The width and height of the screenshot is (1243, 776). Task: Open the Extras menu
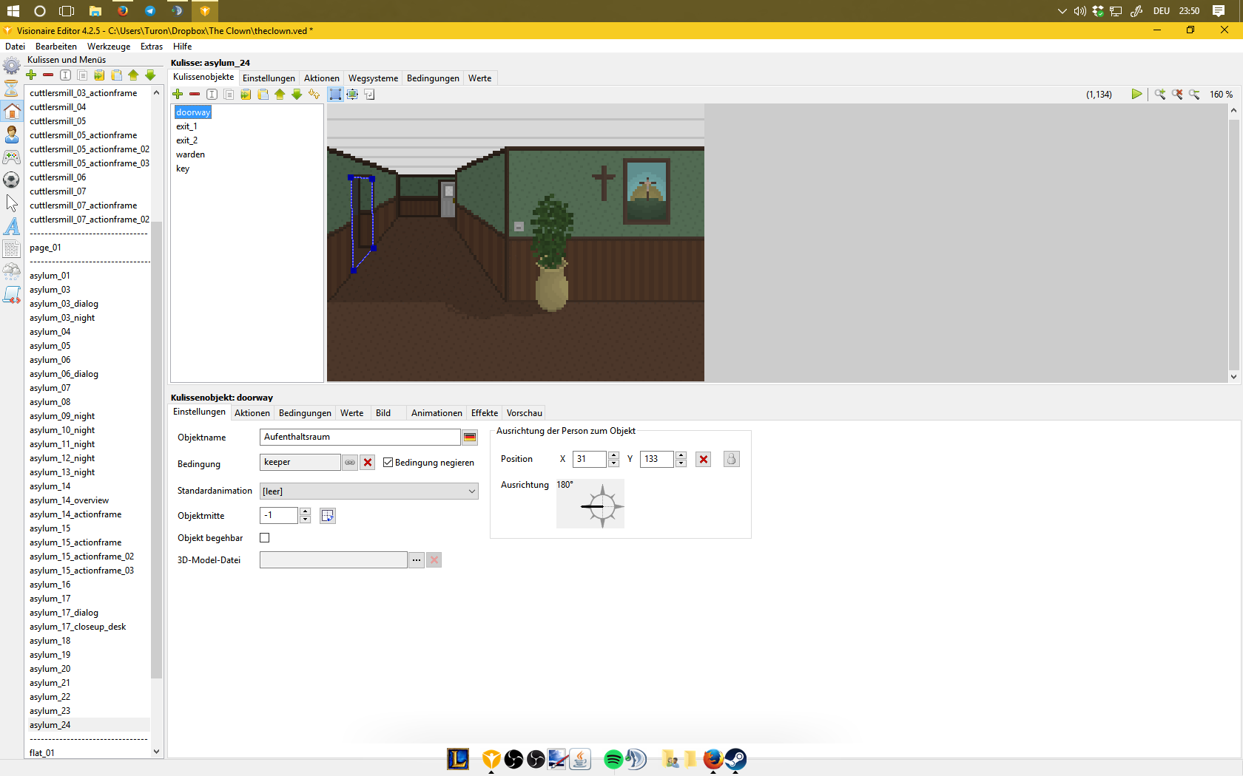tap(152, 47)
